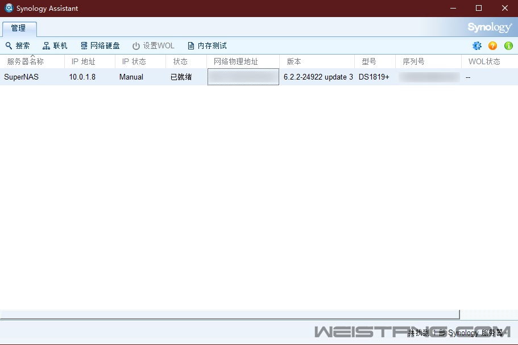Click the Connect (联机) toolbar icon
The width and height of the screenshot is (518, 345).
coord(47,46)
